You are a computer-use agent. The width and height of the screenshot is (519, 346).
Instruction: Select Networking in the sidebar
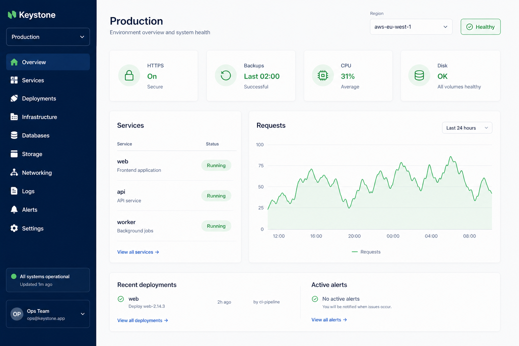(48, 172)
